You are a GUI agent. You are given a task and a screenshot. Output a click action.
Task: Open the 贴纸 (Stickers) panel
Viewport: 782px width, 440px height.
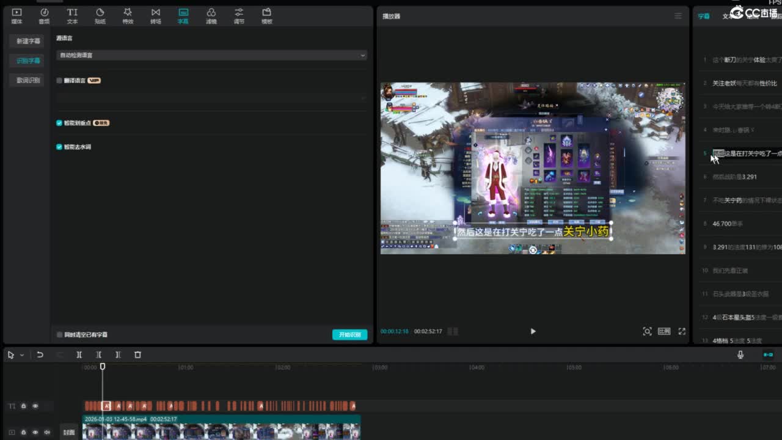(x=100, y=16)
